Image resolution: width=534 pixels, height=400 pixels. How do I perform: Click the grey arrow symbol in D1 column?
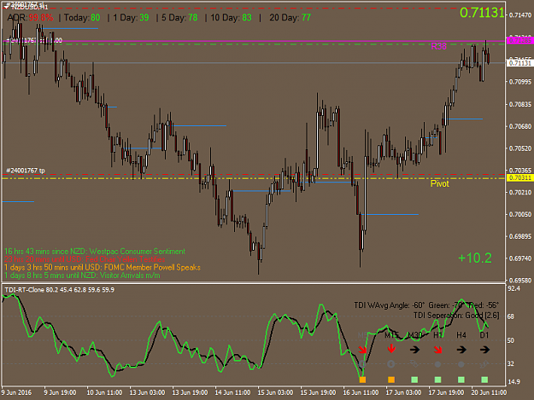484,364
